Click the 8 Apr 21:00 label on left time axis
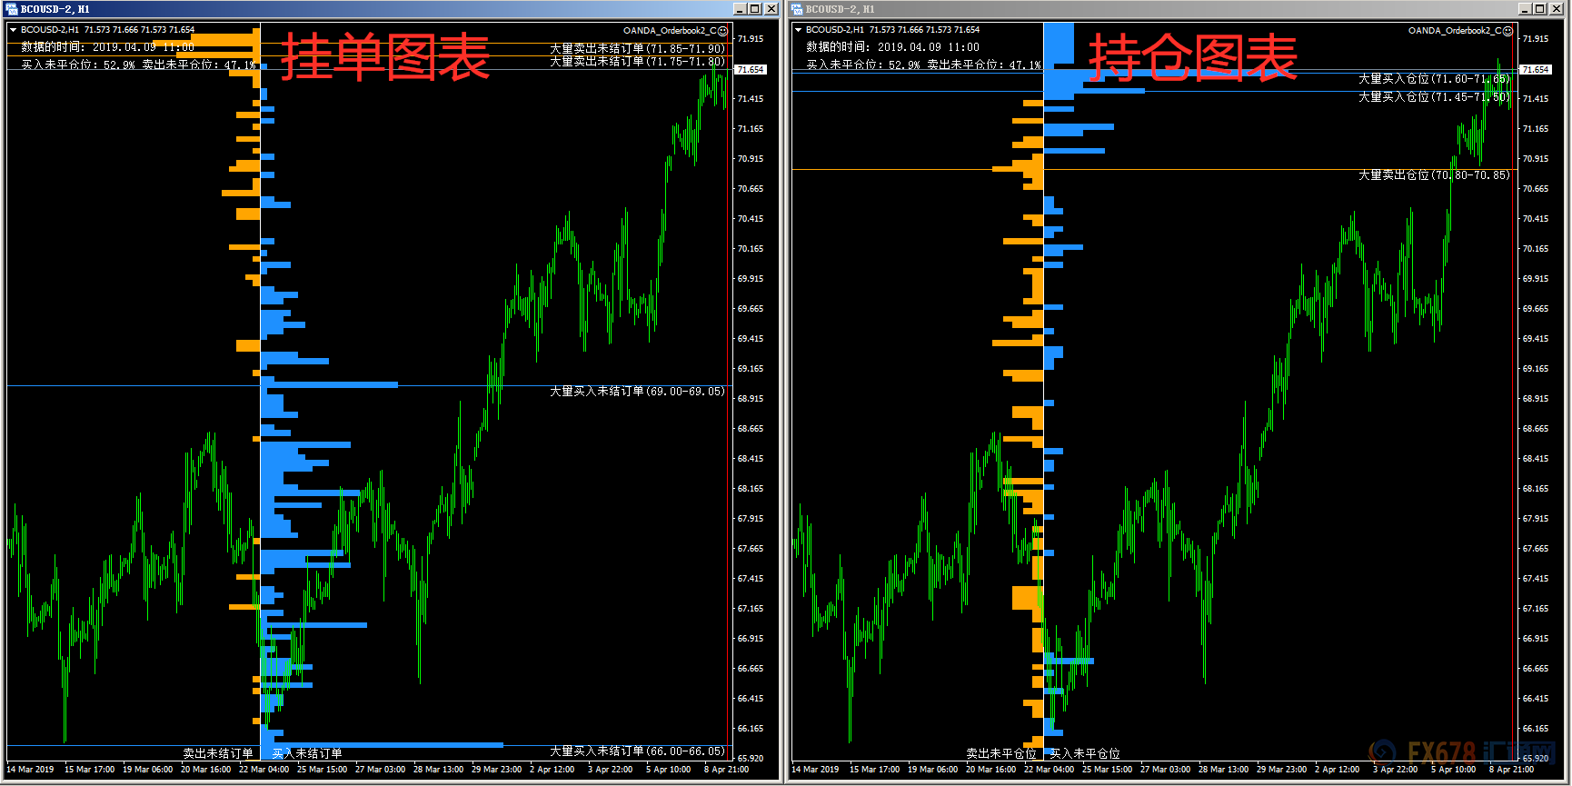 (x=726, y=770)
